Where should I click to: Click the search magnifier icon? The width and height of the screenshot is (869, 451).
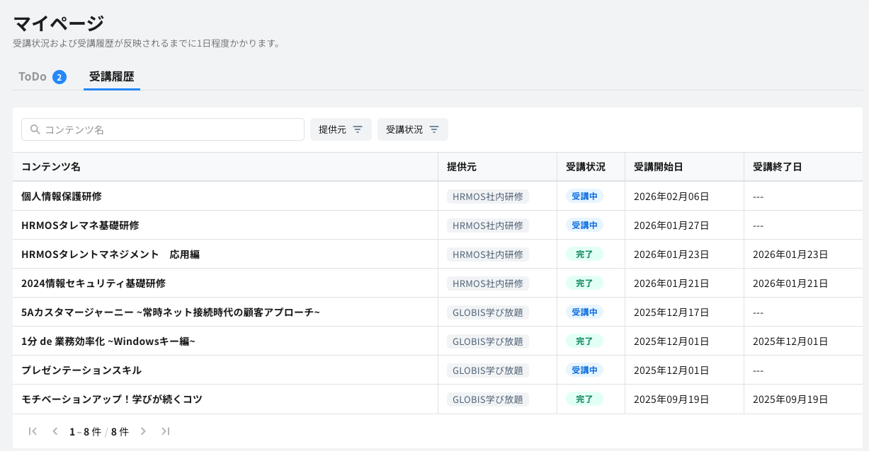pyautogui.click(x=35, y=129)
